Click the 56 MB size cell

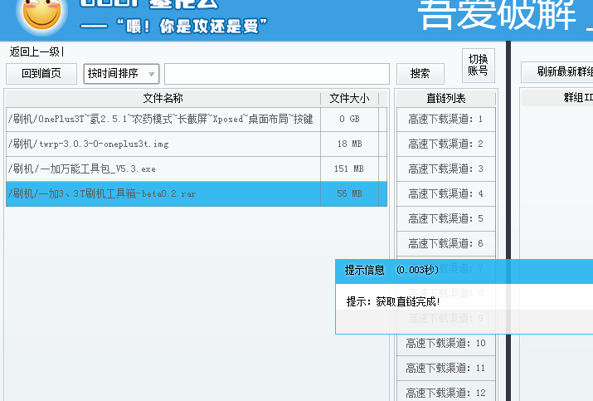pos(349,194)
